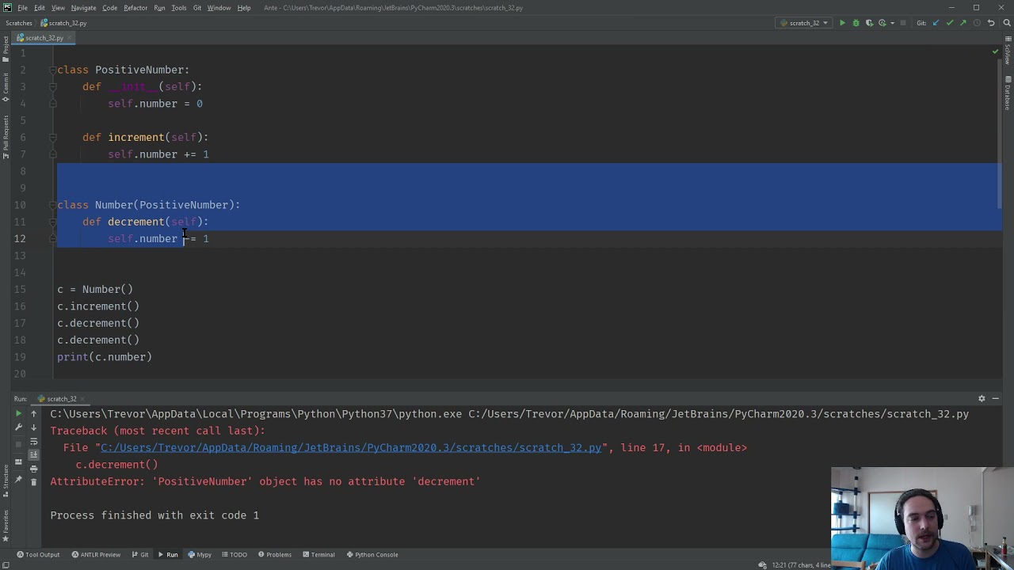
Task: Click the Scratches breadcrumb
Action: pyautogui.click(x=19, y=23)
